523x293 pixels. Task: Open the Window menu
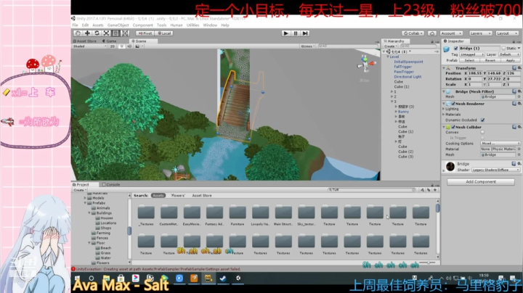tap(210, 25)
